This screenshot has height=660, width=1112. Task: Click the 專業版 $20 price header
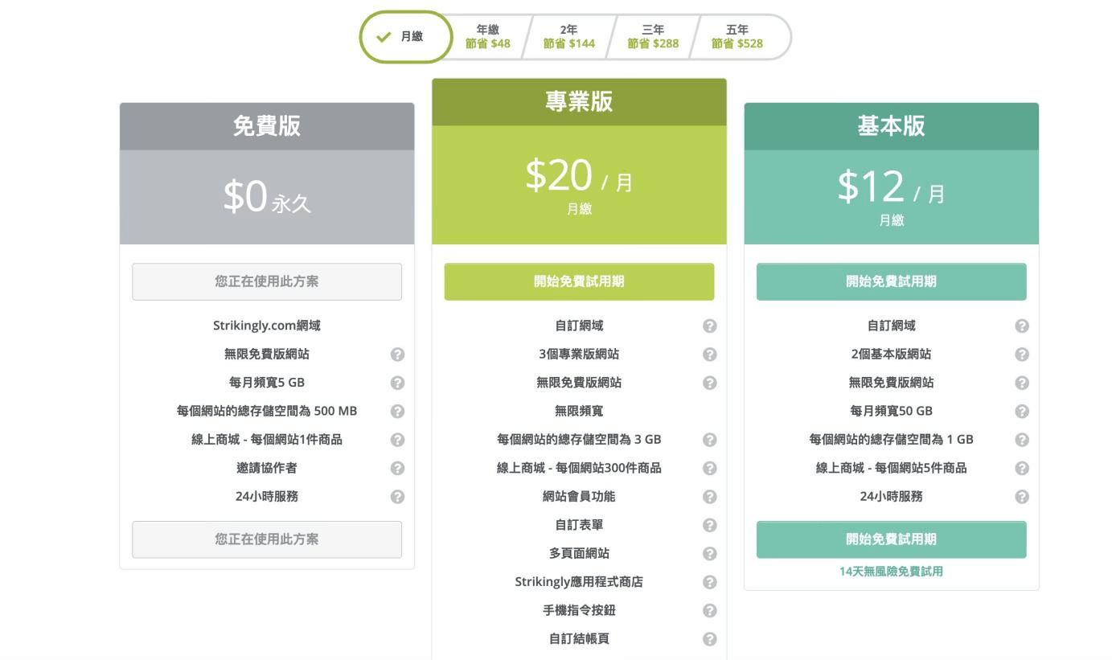[579, 184]
